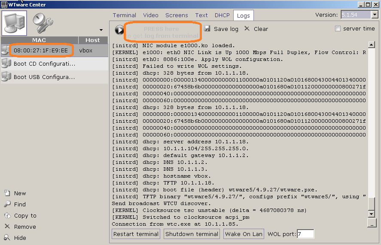Click the Find magnifier icon
381x245 pixels.
click(7, 204)
